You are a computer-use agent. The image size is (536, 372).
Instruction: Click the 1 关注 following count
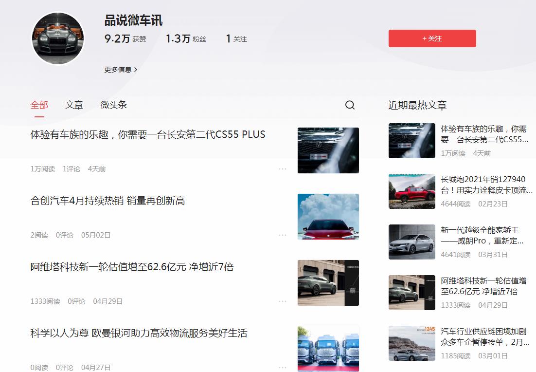(236, 38)
